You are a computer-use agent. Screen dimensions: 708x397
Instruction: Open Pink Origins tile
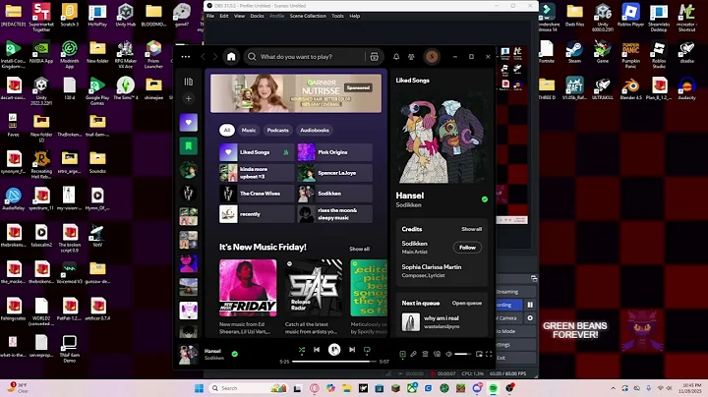click(x=334, y=152)
